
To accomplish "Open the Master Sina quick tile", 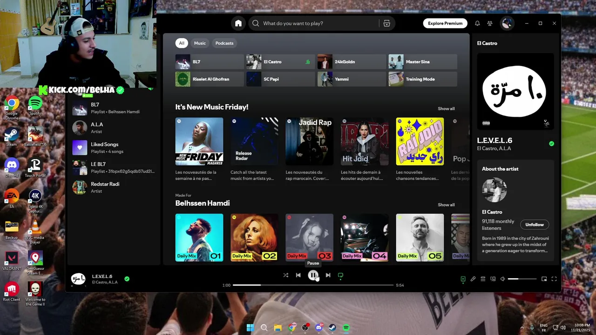I will (x=423, y=62).
